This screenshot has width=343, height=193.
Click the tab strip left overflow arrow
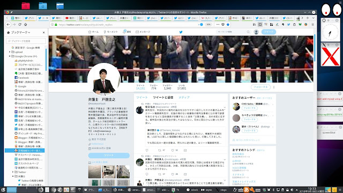tap(7, 18)
